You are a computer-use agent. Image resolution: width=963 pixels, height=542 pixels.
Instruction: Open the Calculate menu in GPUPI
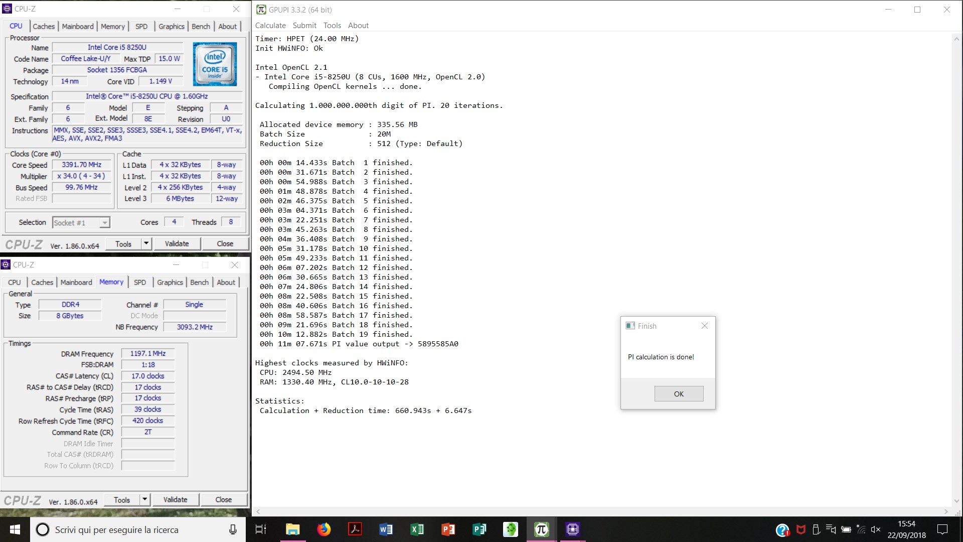[x=270, y=26]
